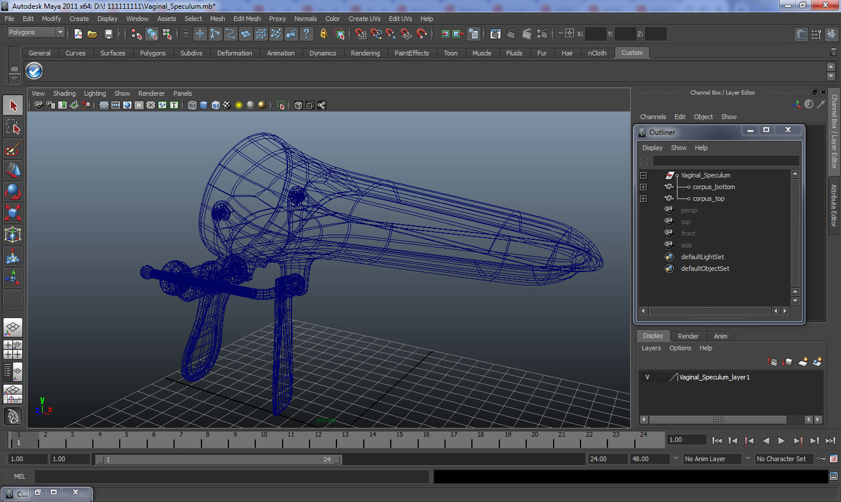This screenshot has width=841, height=502.
Task: Click the Save Scene disk icon
Action: click(x=108, y=34)
